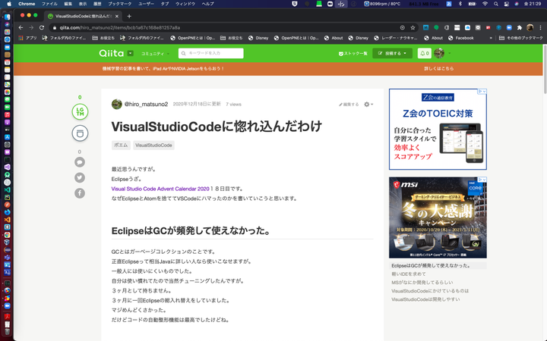Open a new Chrome tab with plus button
The height and width of the screenshot is (341, 547).
(x=129, y=16)
